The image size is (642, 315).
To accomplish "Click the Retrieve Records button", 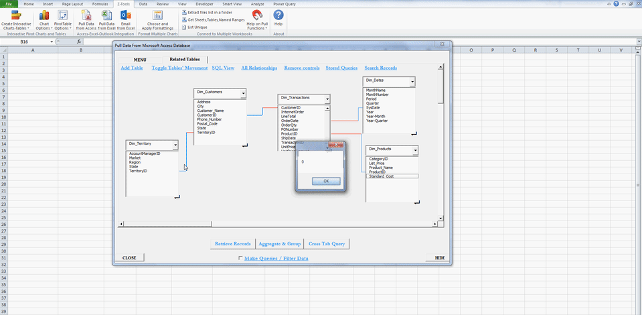I will [233, 244].
